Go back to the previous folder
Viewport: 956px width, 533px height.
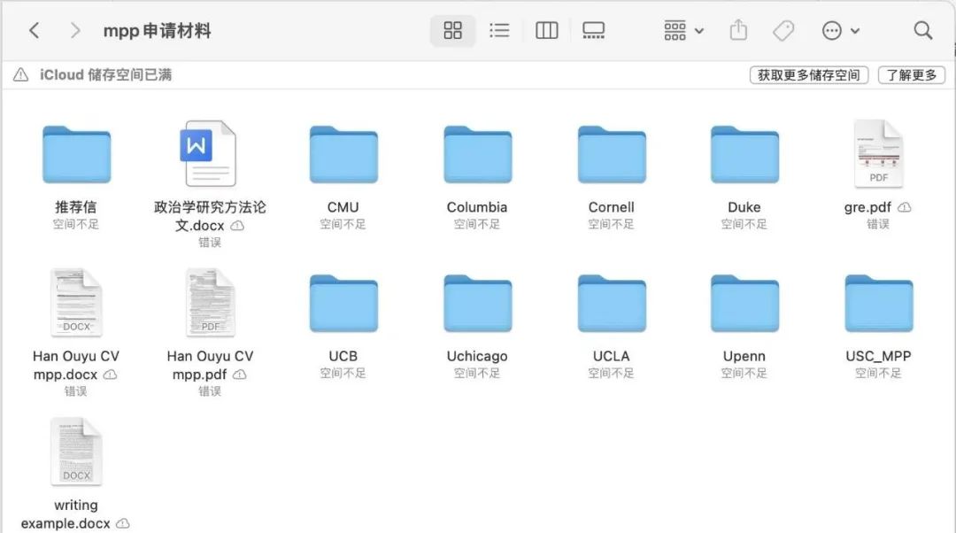[35, 30]
